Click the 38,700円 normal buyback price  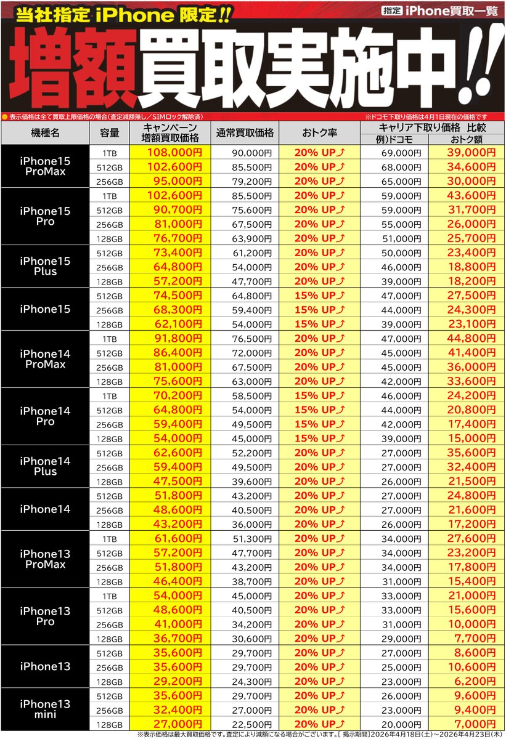coord(251,581)
